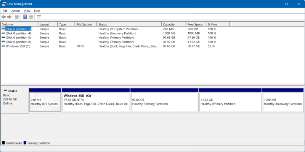
Task: Click the 260 MB capacity cell in list
Action: 168,29
